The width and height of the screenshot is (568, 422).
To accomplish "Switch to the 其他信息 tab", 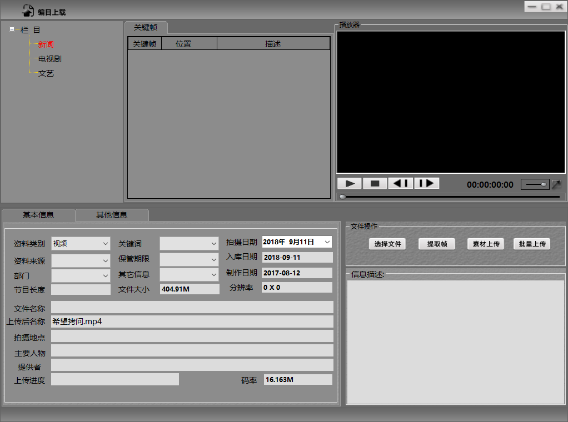I will coord(112,215).
